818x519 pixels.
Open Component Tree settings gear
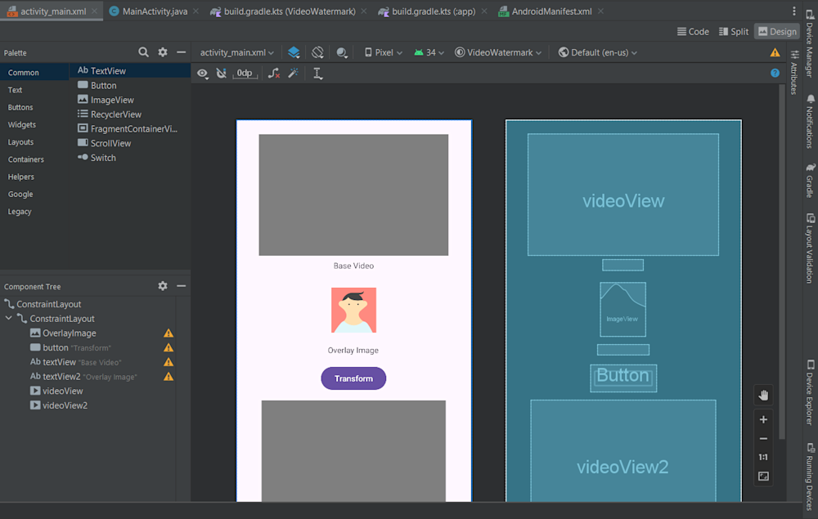coord(163,286)
